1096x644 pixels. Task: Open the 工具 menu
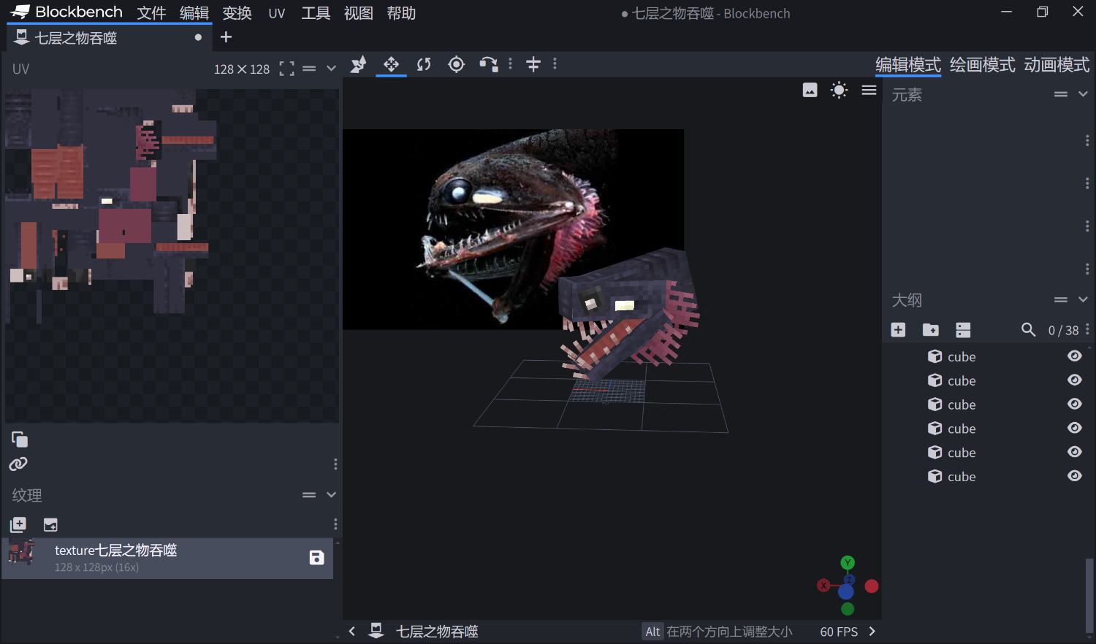pos(316,13)
